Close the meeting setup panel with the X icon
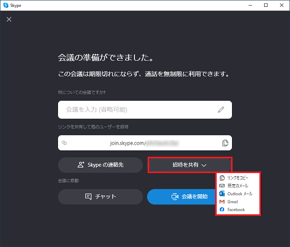 pos(9,19)
